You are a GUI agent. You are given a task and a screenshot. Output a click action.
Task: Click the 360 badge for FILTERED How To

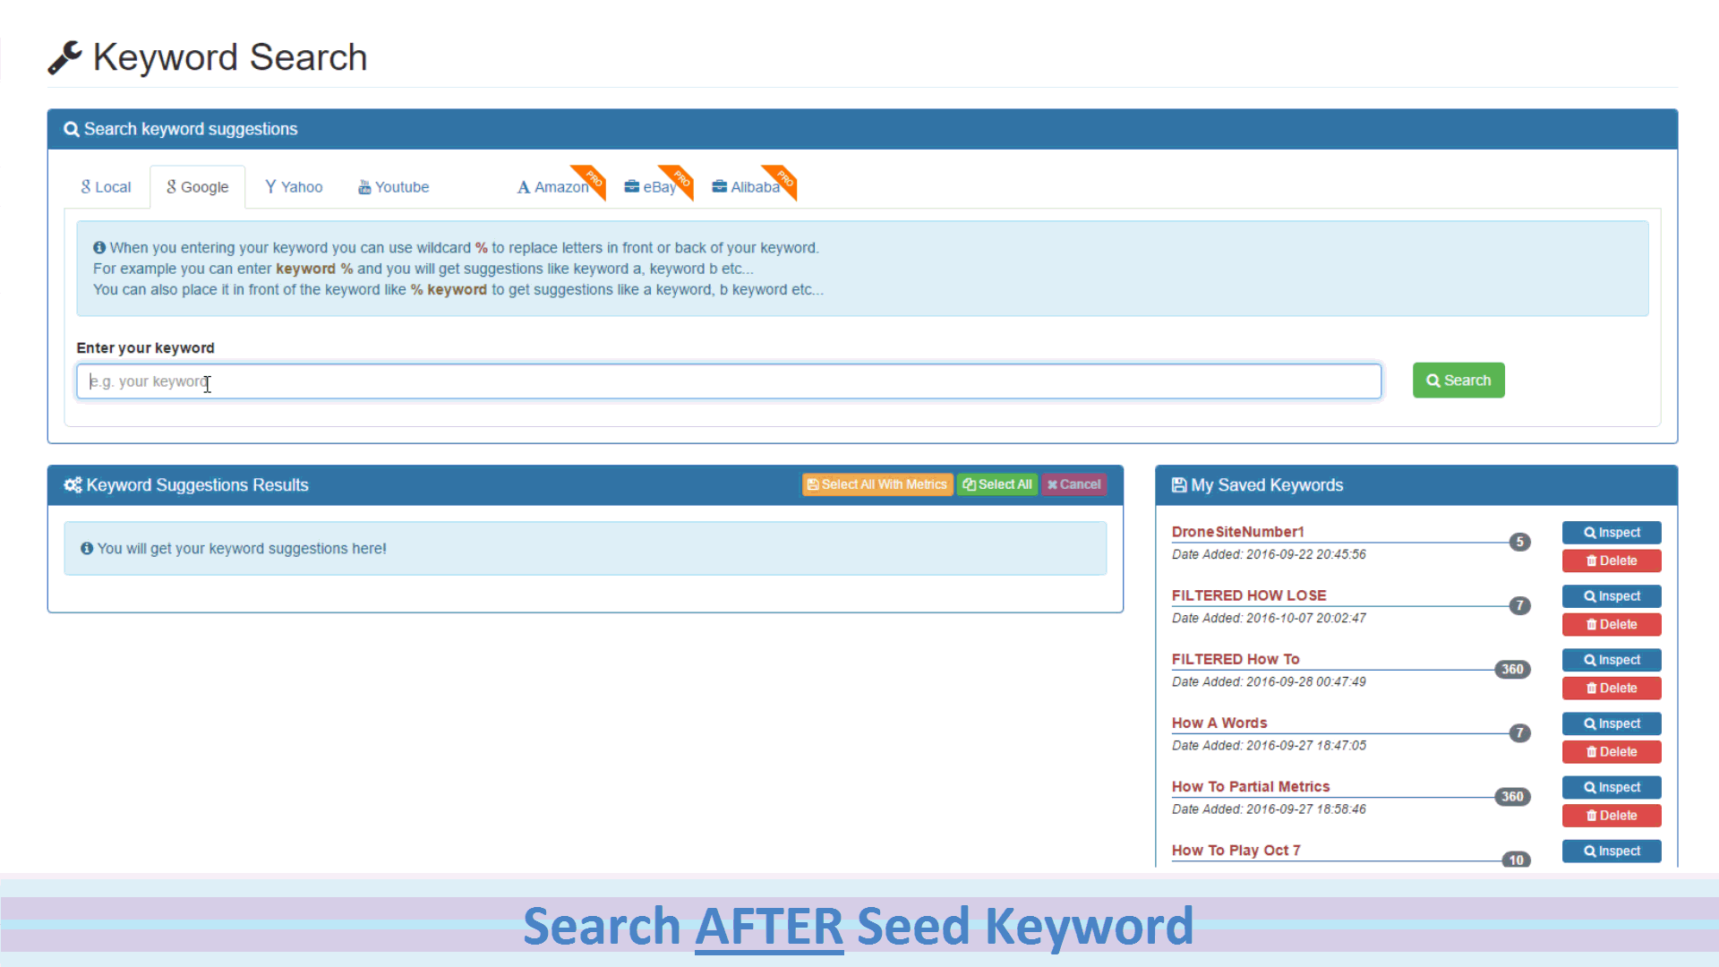click(1512, 669)
